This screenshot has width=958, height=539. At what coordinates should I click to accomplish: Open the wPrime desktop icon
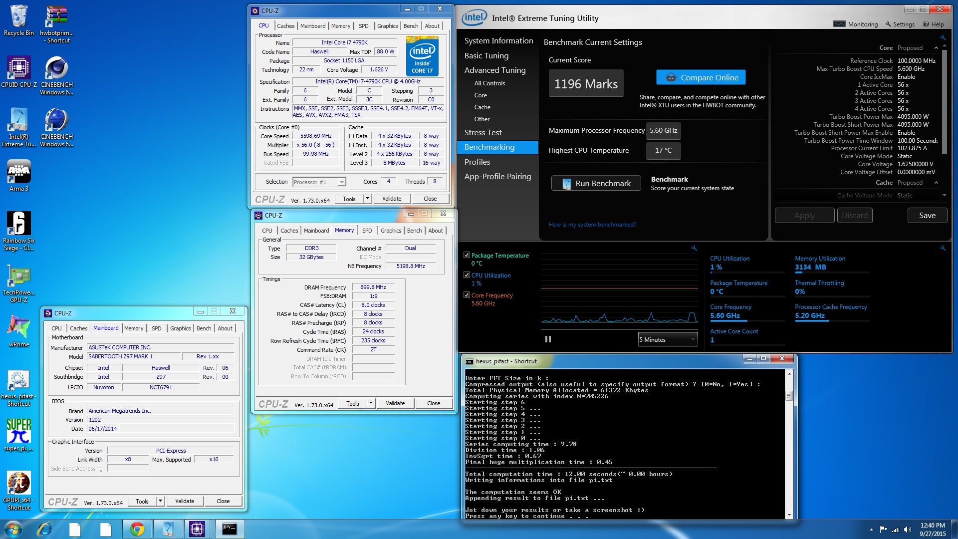pyautogui.click(x=19, y=331)
